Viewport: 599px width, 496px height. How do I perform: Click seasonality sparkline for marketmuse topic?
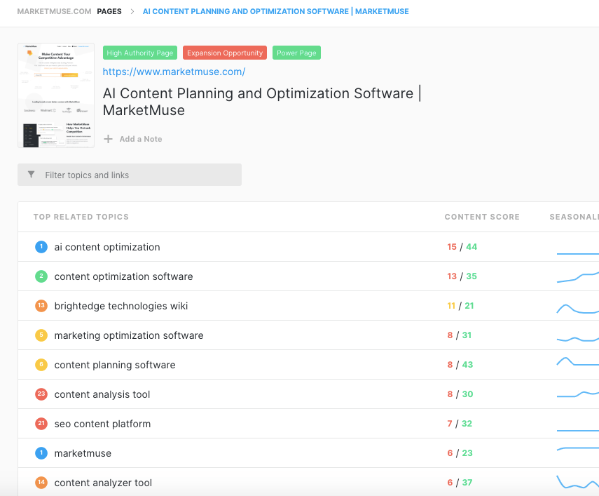pos(577,448)
